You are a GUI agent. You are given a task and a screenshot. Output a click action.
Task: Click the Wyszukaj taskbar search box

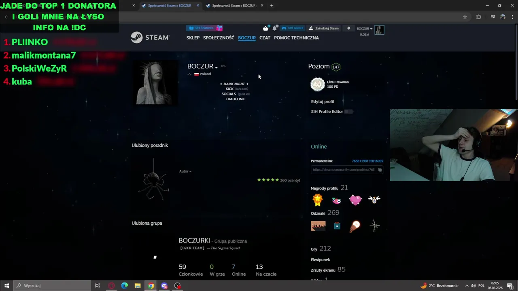[x=52, y=286]
